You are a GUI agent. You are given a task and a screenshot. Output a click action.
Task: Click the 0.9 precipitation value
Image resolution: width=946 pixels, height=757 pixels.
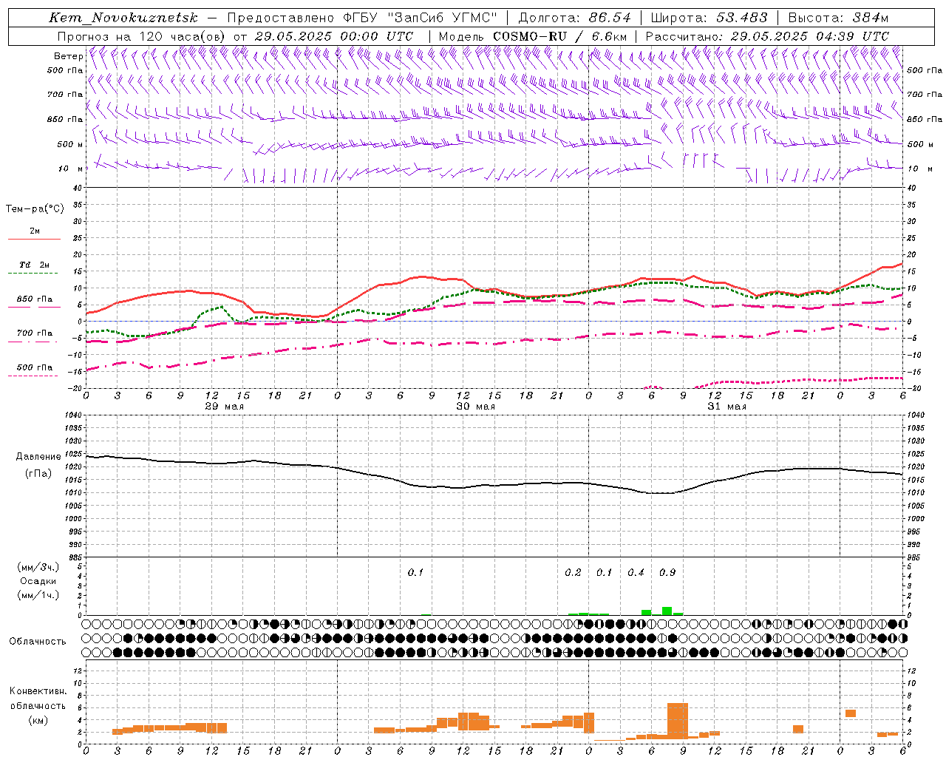pos(667,572)
